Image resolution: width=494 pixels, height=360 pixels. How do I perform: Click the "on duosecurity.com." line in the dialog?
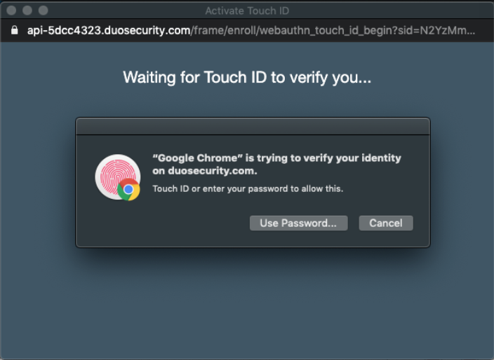coord(205,170)
